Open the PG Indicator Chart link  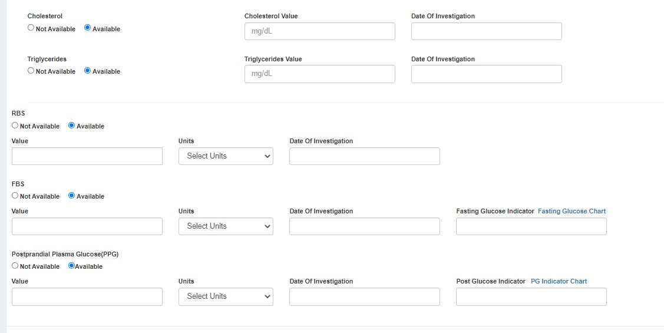[x=559, y=281]
